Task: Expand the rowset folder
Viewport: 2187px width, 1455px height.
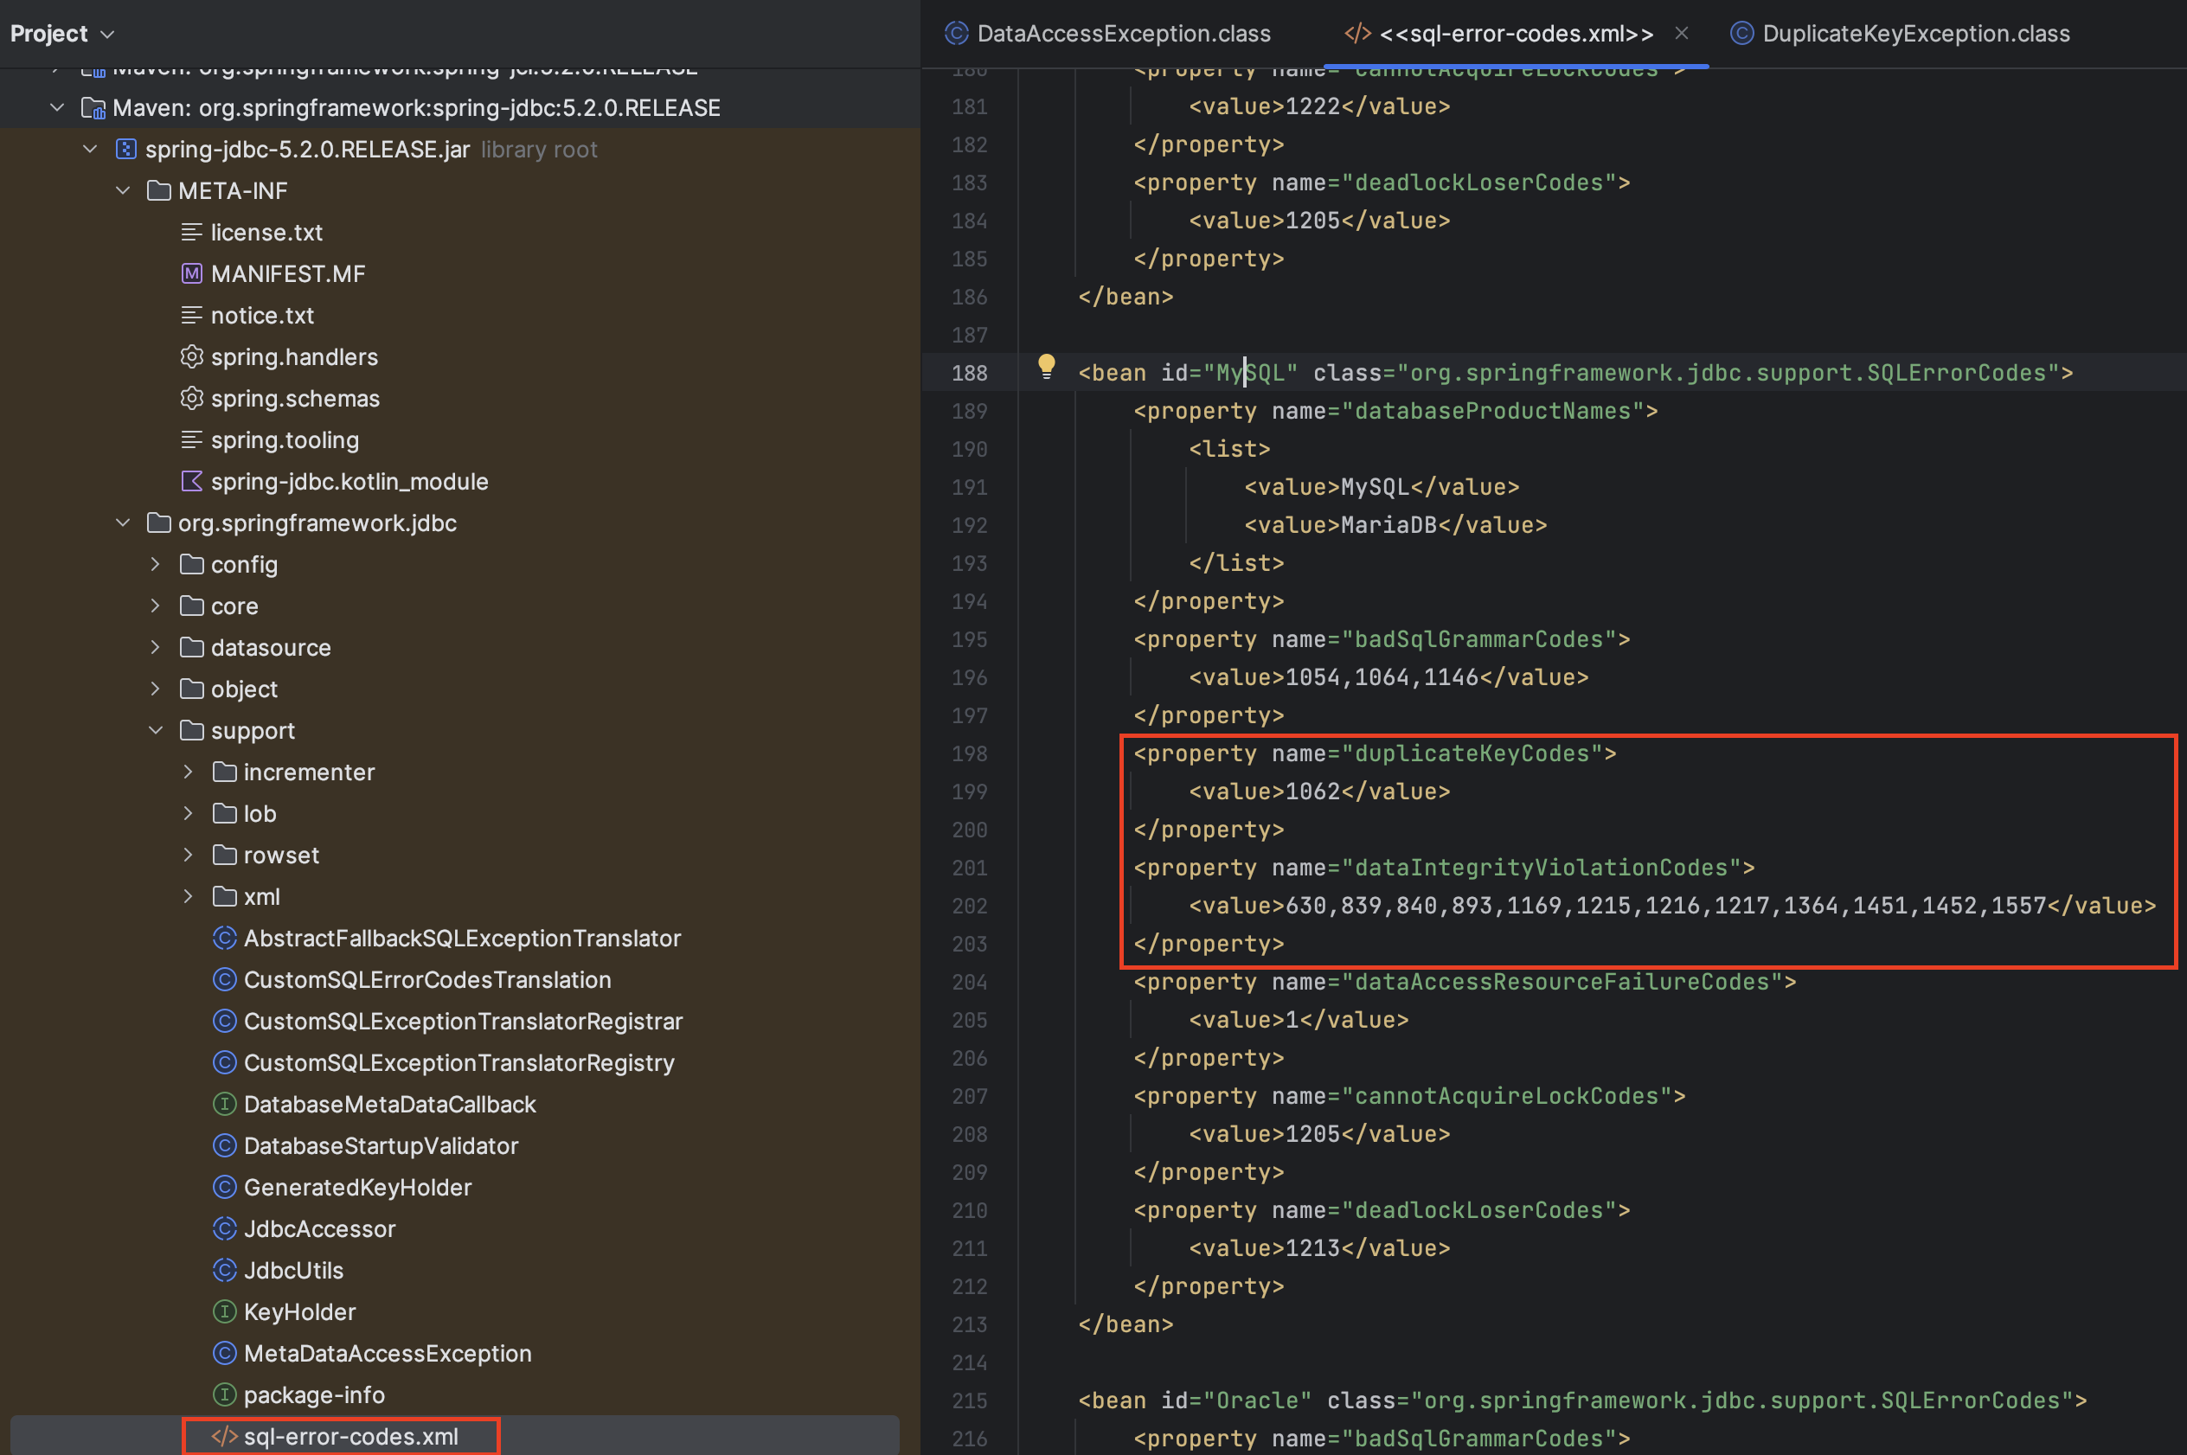Action: pyautogui.click(x=188, y=855)
